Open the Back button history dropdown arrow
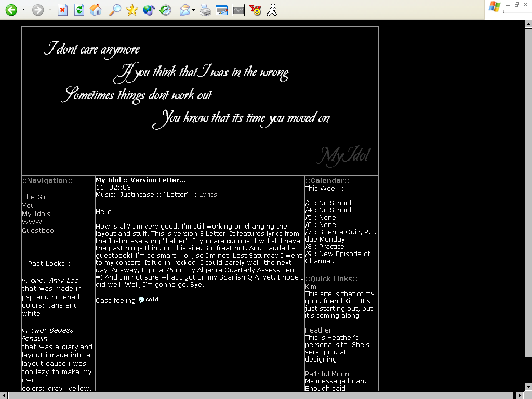The image size is (532, 399). click(x=23, y=10)
